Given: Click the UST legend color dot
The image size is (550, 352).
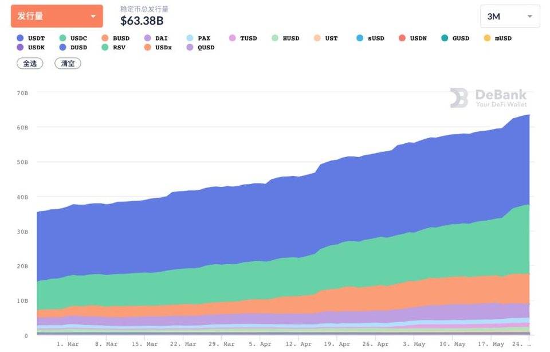Looking at the screenshot, I should point(317,38).
